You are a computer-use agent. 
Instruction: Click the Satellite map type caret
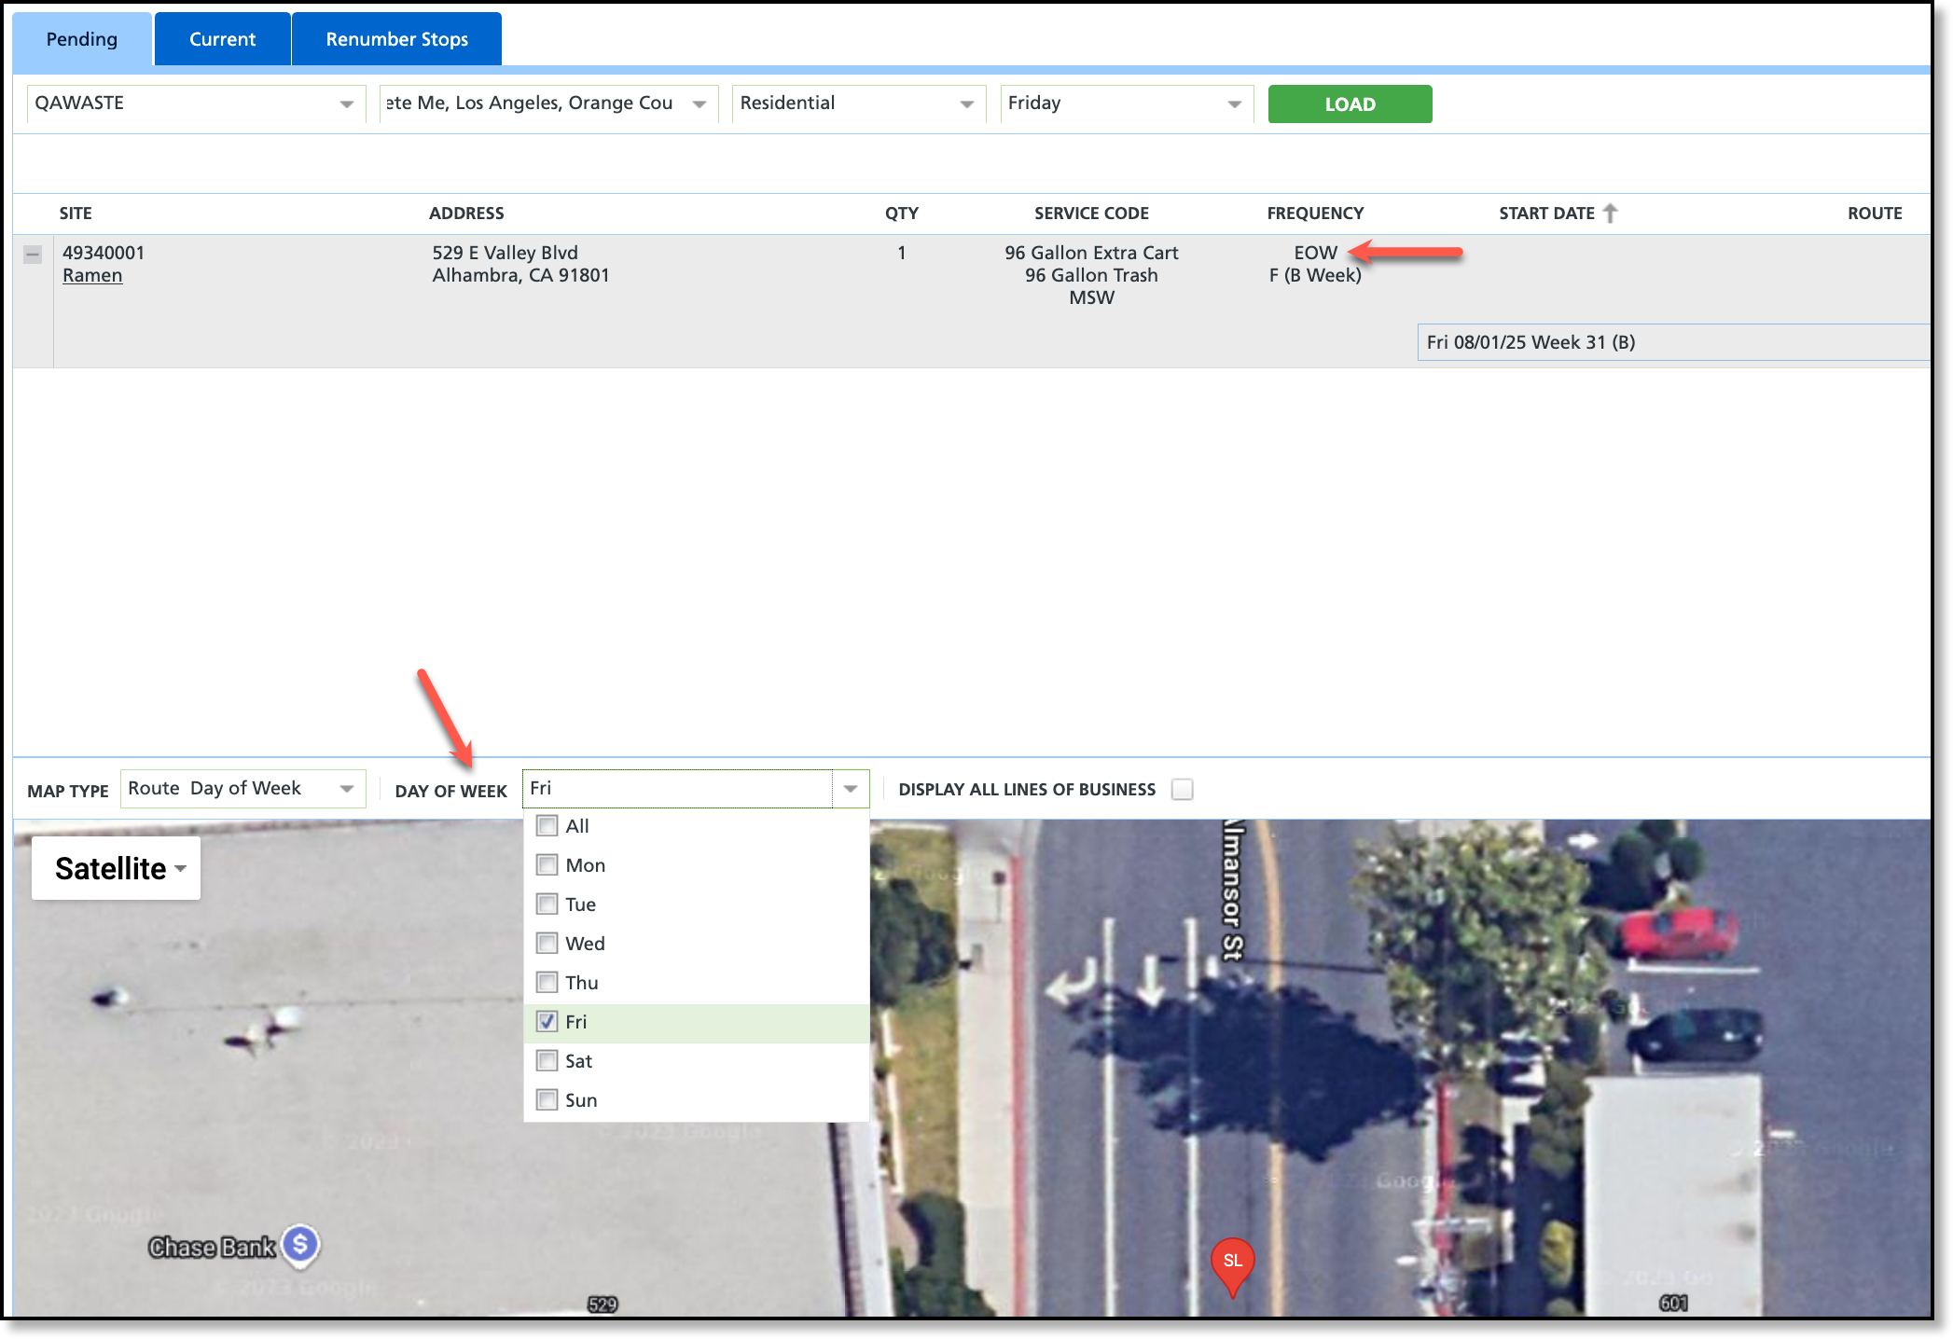pos(181,869)
